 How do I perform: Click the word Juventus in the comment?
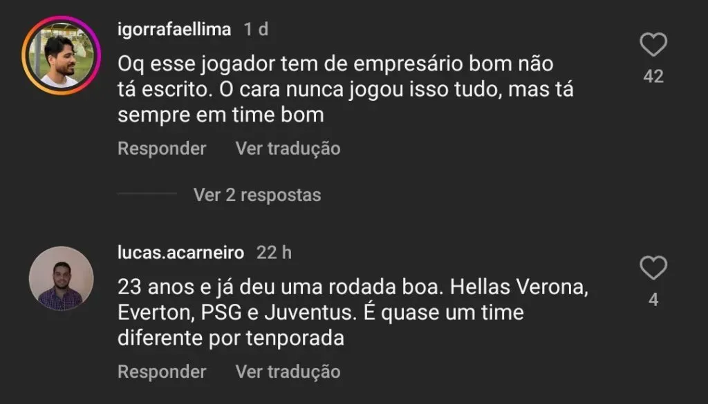321,313
